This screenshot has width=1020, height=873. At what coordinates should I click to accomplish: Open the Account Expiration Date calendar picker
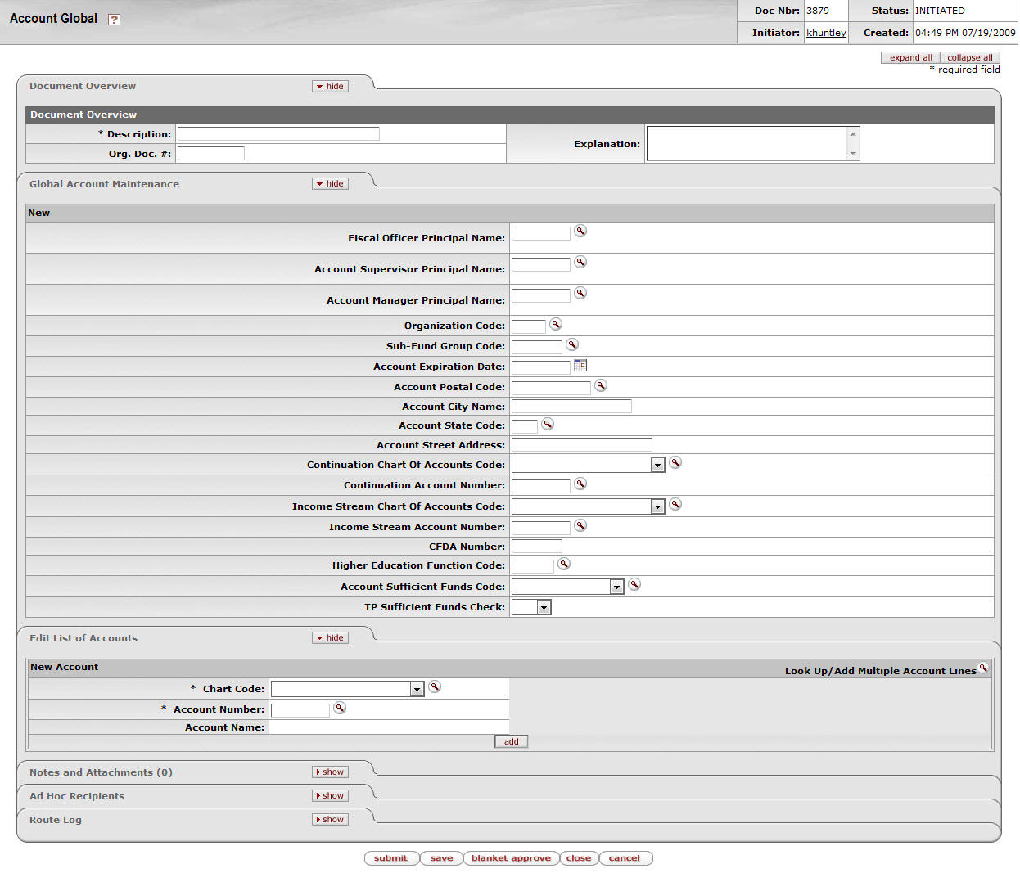pos(580,366)
